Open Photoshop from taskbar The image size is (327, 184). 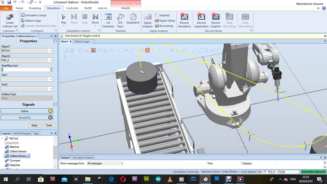[217, 179]
